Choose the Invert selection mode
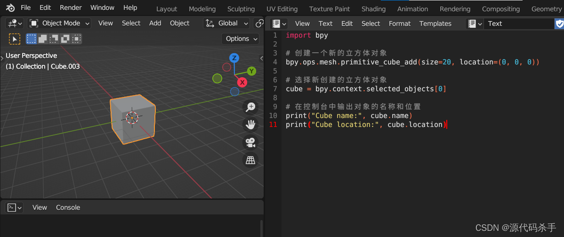 point(65,39)
